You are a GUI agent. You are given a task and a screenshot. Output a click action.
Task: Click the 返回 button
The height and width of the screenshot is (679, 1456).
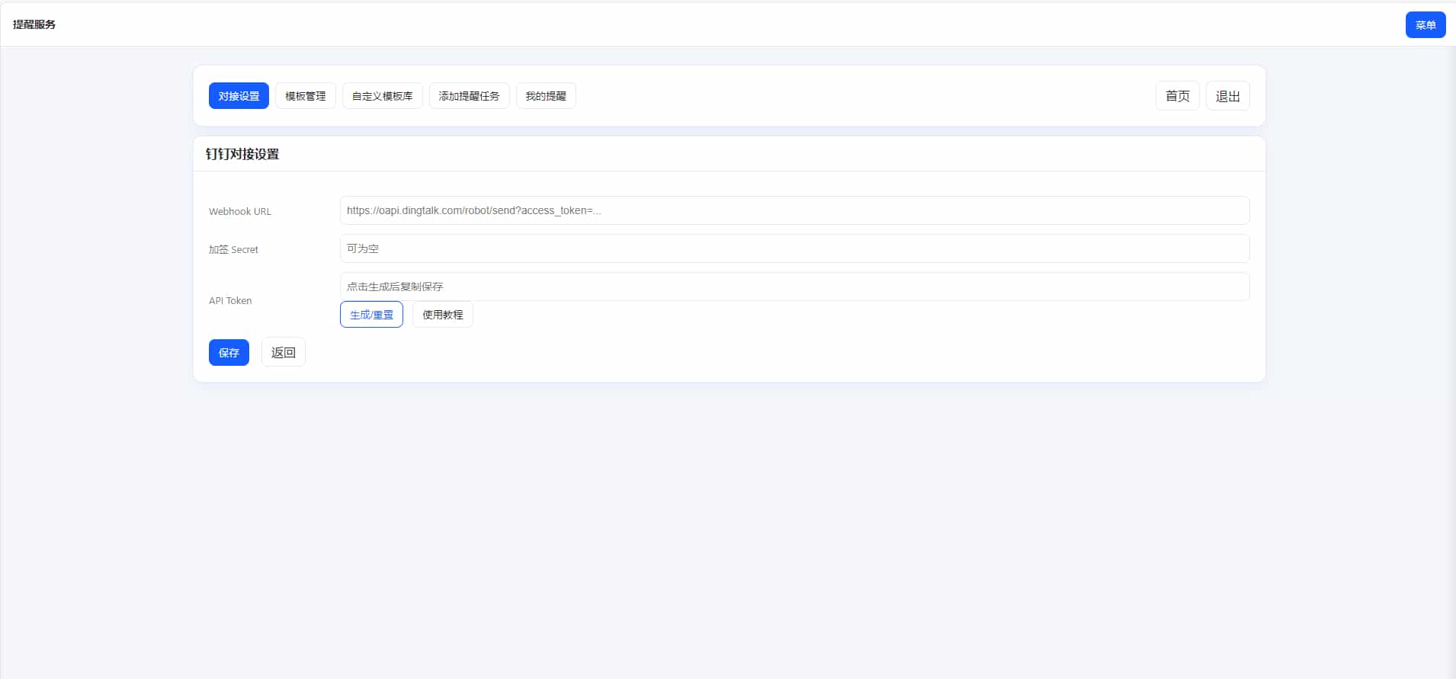pyautogui.click(x=283, y=353)
